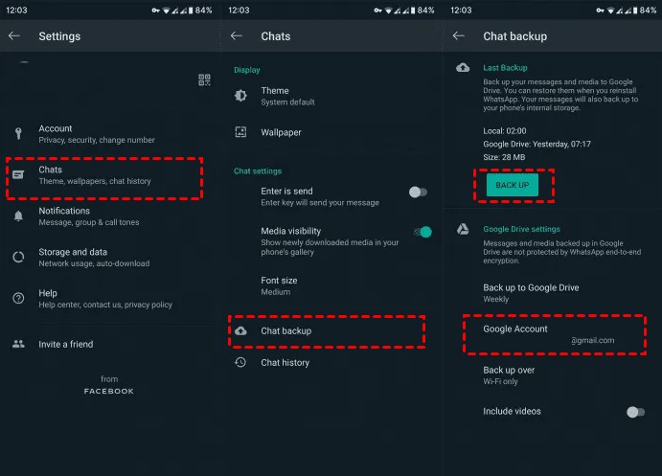662x476 pixels.
Task: Select Invite a friend
Action: pyautogui.click(x=110, y=344)
